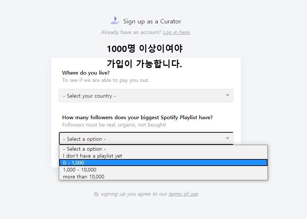Click the 'Sign up as a Curator' heading
307x219 pixels.
click(x=152, y=21)
